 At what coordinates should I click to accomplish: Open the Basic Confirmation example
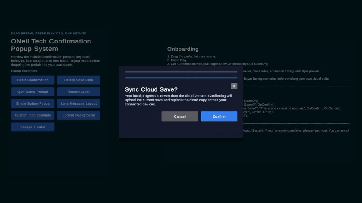[33, 80]
